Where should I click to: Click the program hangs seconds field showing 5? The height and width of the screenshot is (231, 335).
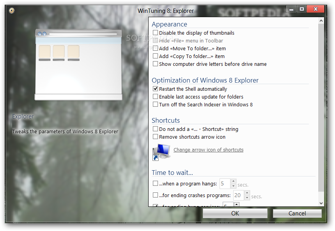pos(225,183)
